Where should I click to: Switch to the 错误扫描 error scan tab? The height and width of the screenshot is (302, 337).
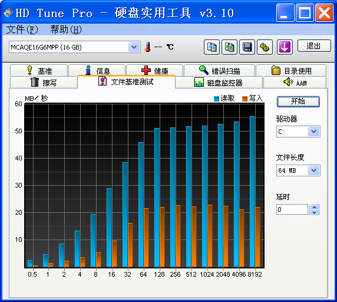(x=219, y=70)
